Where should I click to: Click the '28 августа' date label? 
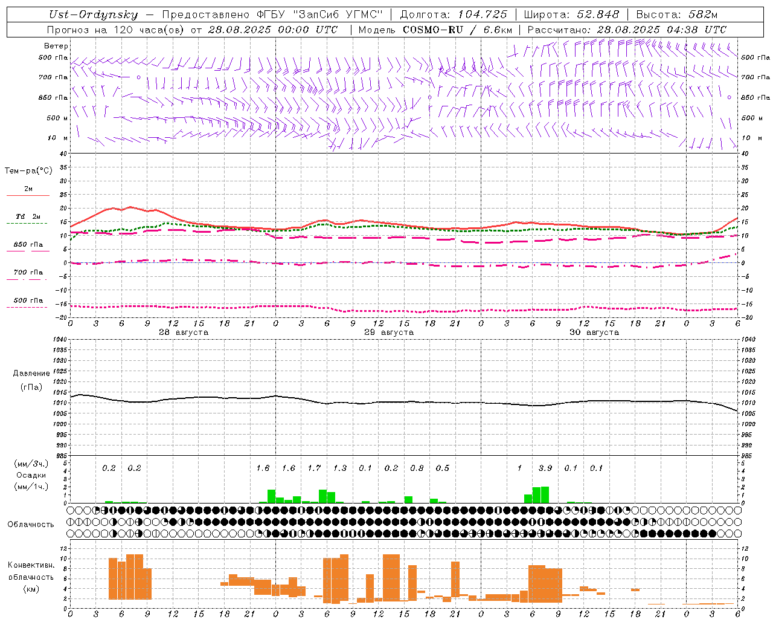point(184,332)
